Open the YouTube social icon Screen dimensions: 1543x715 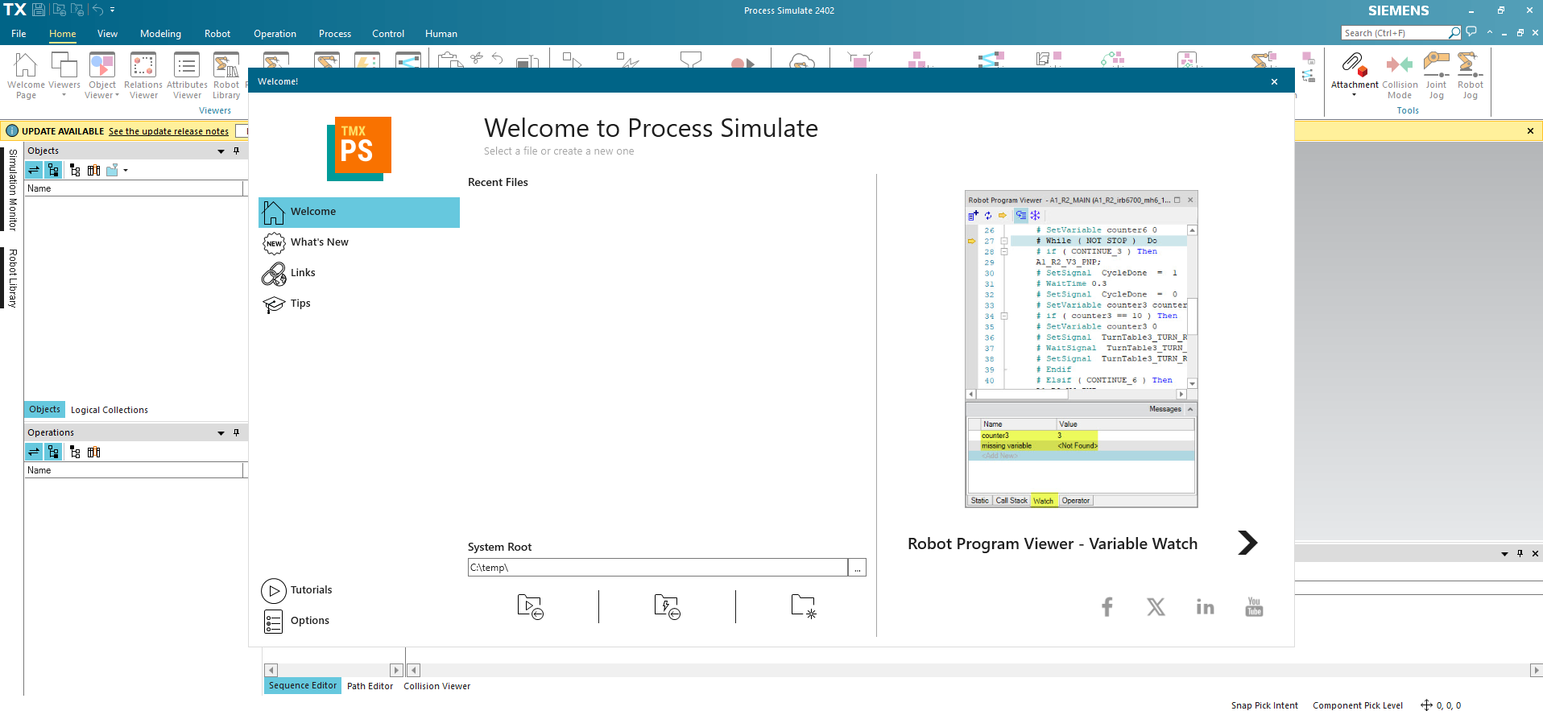pos(1254,607)
